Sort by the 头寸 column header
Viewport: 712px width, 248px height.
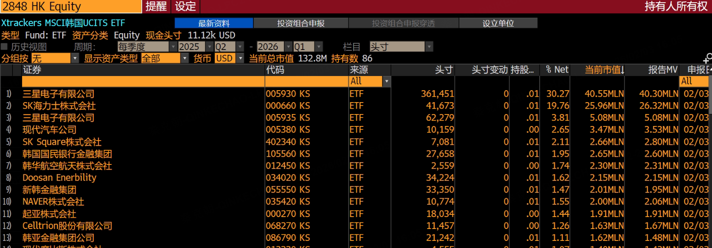[444, 70]
